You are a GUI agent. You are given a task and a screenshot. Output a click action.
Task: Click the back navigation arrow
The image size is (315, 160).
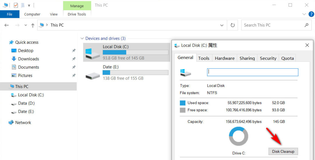(x=7, y=25)
